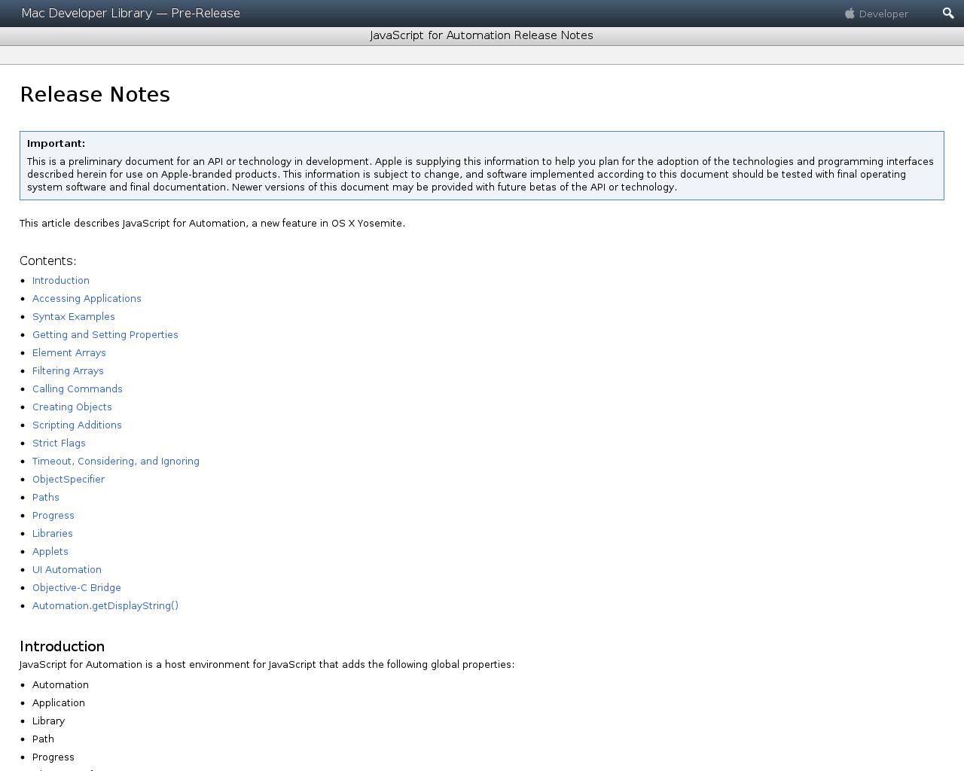Go to ObjectSpecifier section link
The image size is (964, 771).
coord(69,479)
